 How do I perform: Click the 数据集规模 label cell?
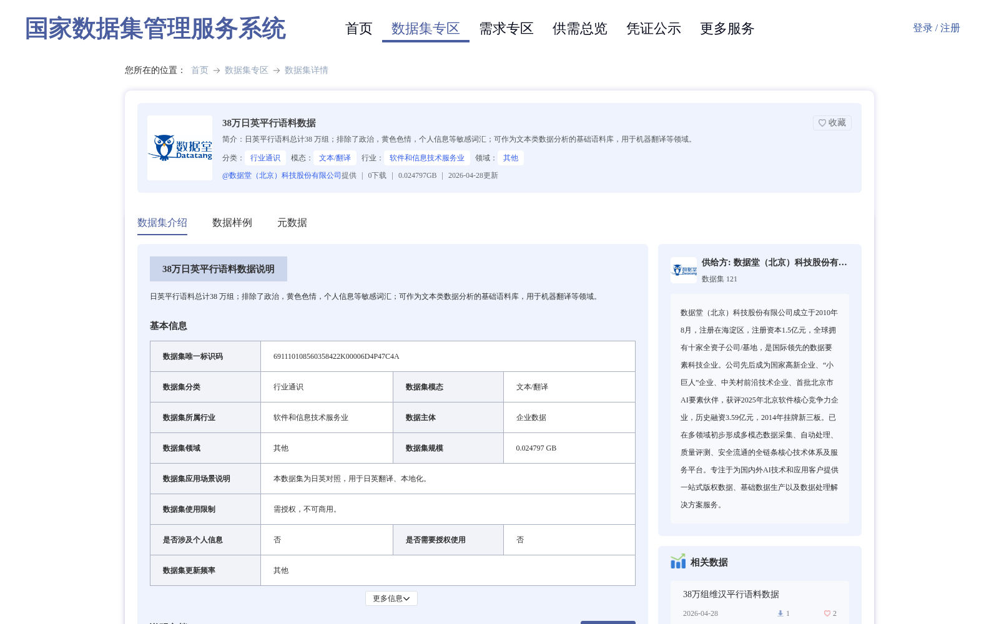448,448
